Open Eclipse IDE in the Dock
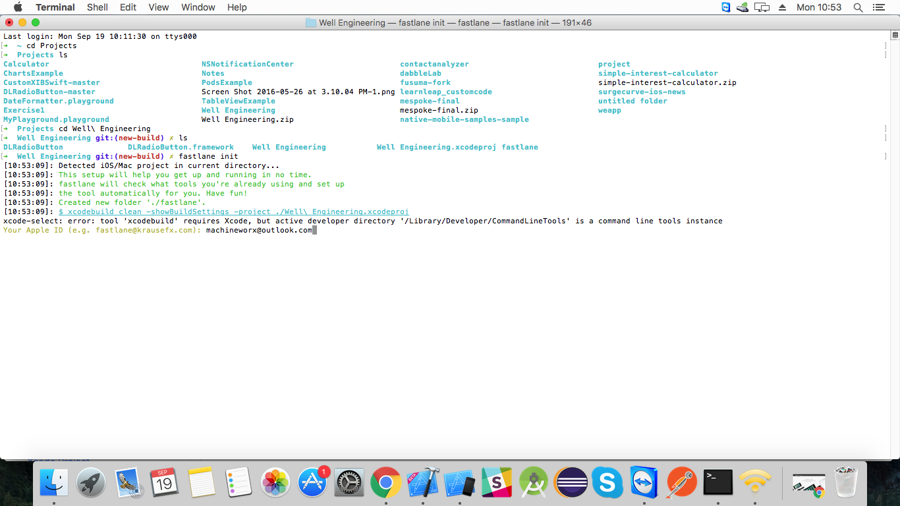Viewport: 900px width, 506px height. [571, 483]
